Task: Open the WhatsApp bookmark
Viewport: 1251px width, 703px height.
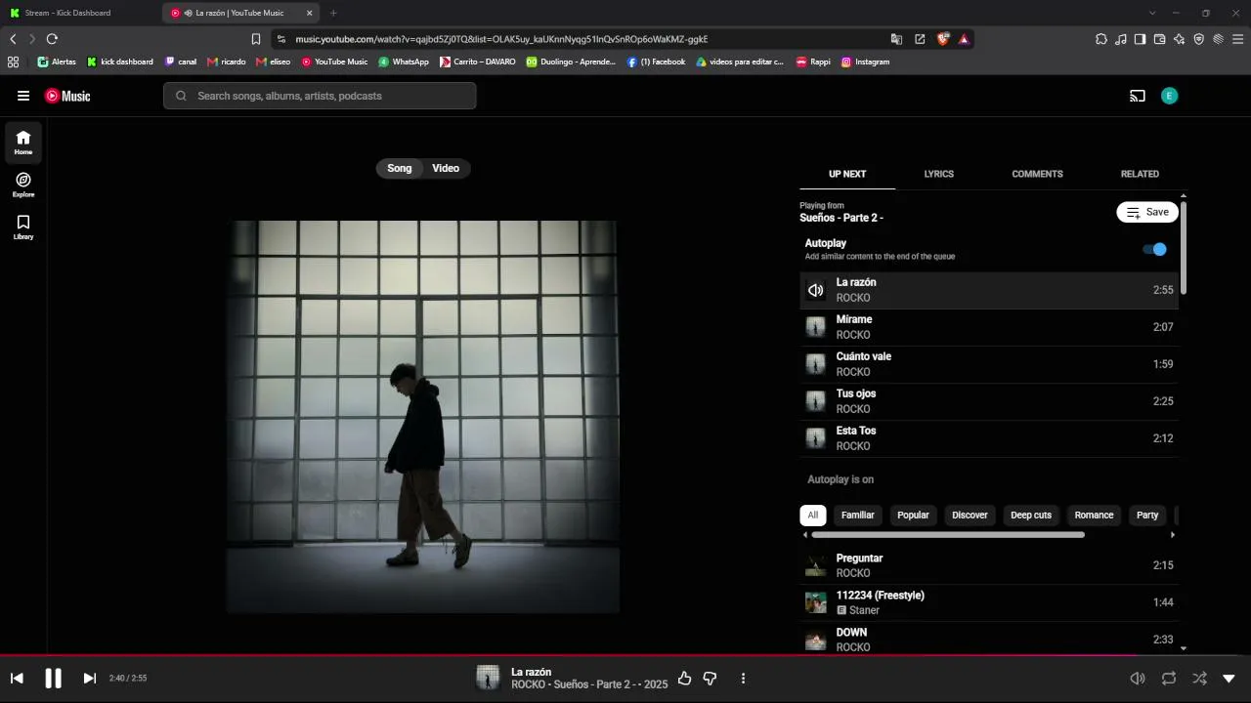Action: (404, 62)
